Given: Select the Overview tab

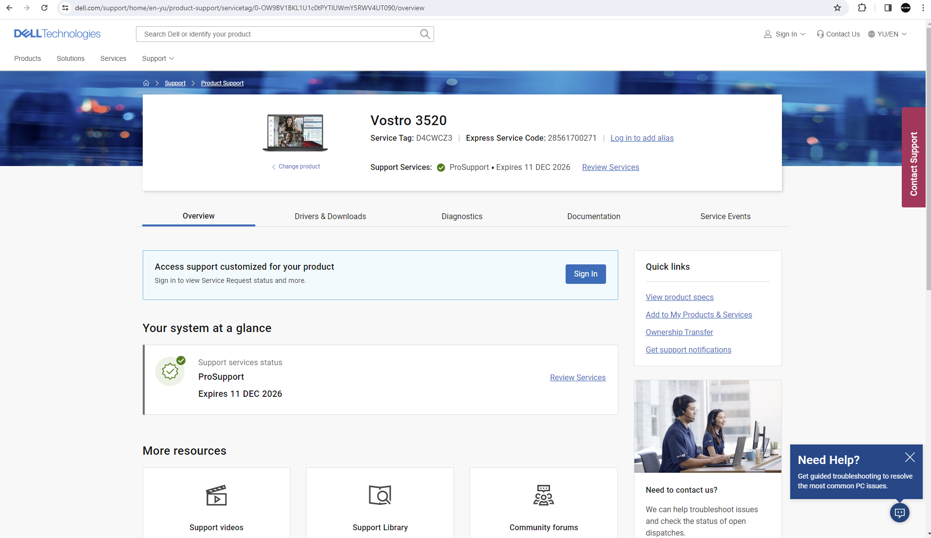Looking at the screenshot, I should (199, 216).
